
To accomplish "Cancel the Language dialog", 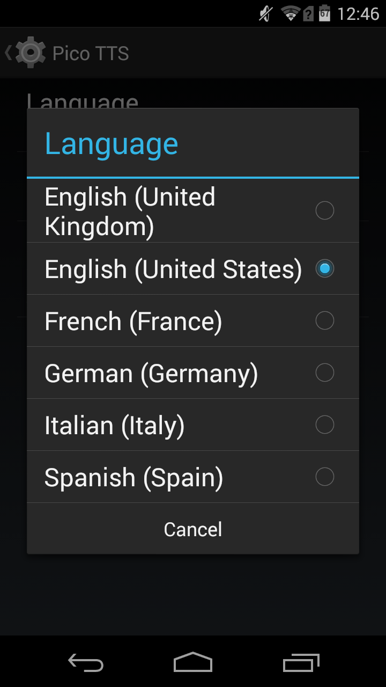I will pos(193,529).
